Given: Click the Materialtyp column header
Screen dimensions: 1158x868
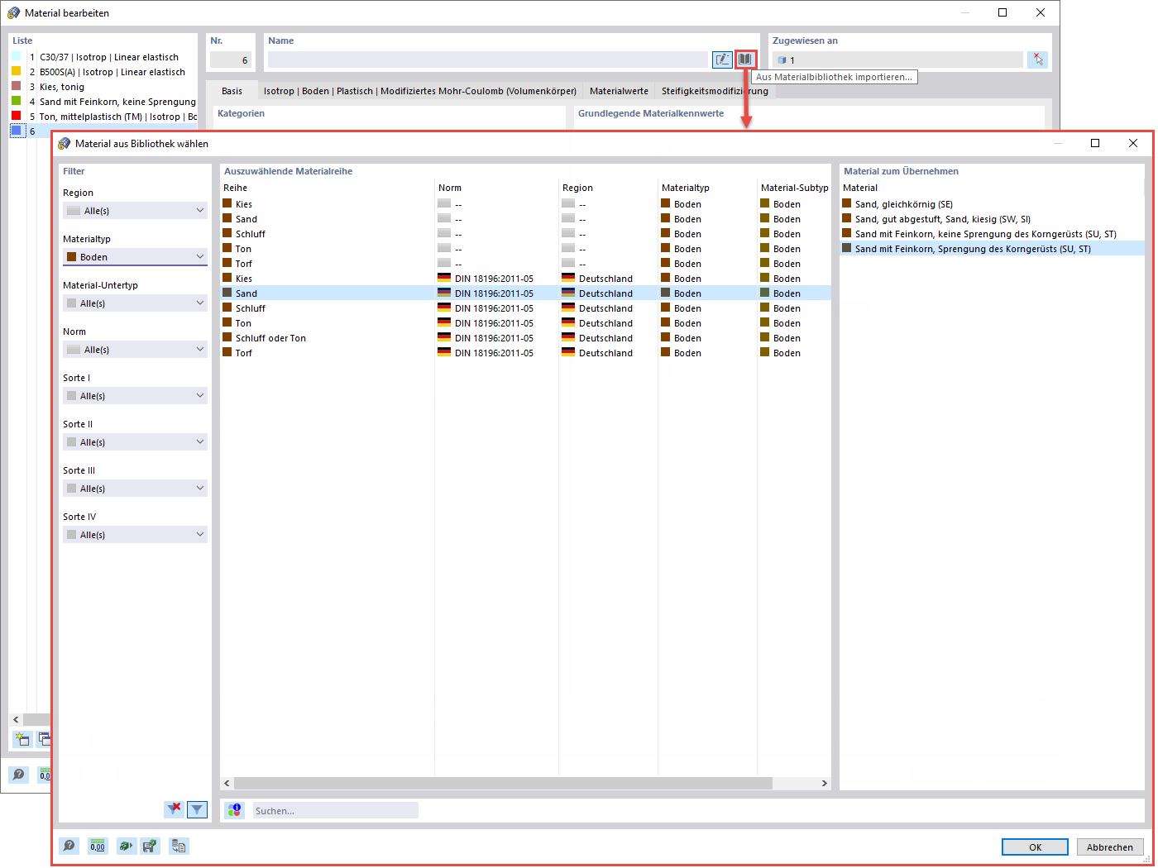Looking at the screenshot, I should point(708,188).
